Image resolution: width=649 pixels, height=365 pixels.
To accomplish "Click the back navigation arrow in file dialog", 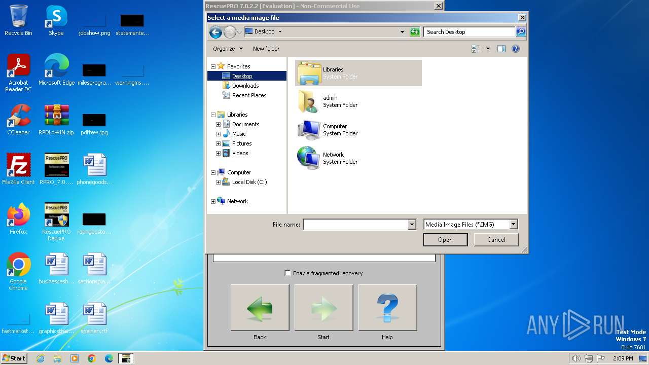I will 215,32.
